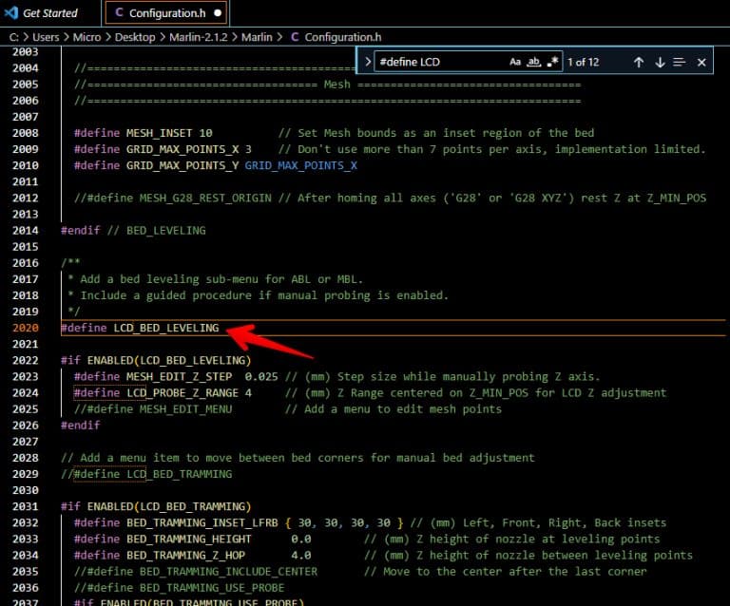730x606 pixels.
Task: Switch to the Get Started tab
Action: [49, 13]
